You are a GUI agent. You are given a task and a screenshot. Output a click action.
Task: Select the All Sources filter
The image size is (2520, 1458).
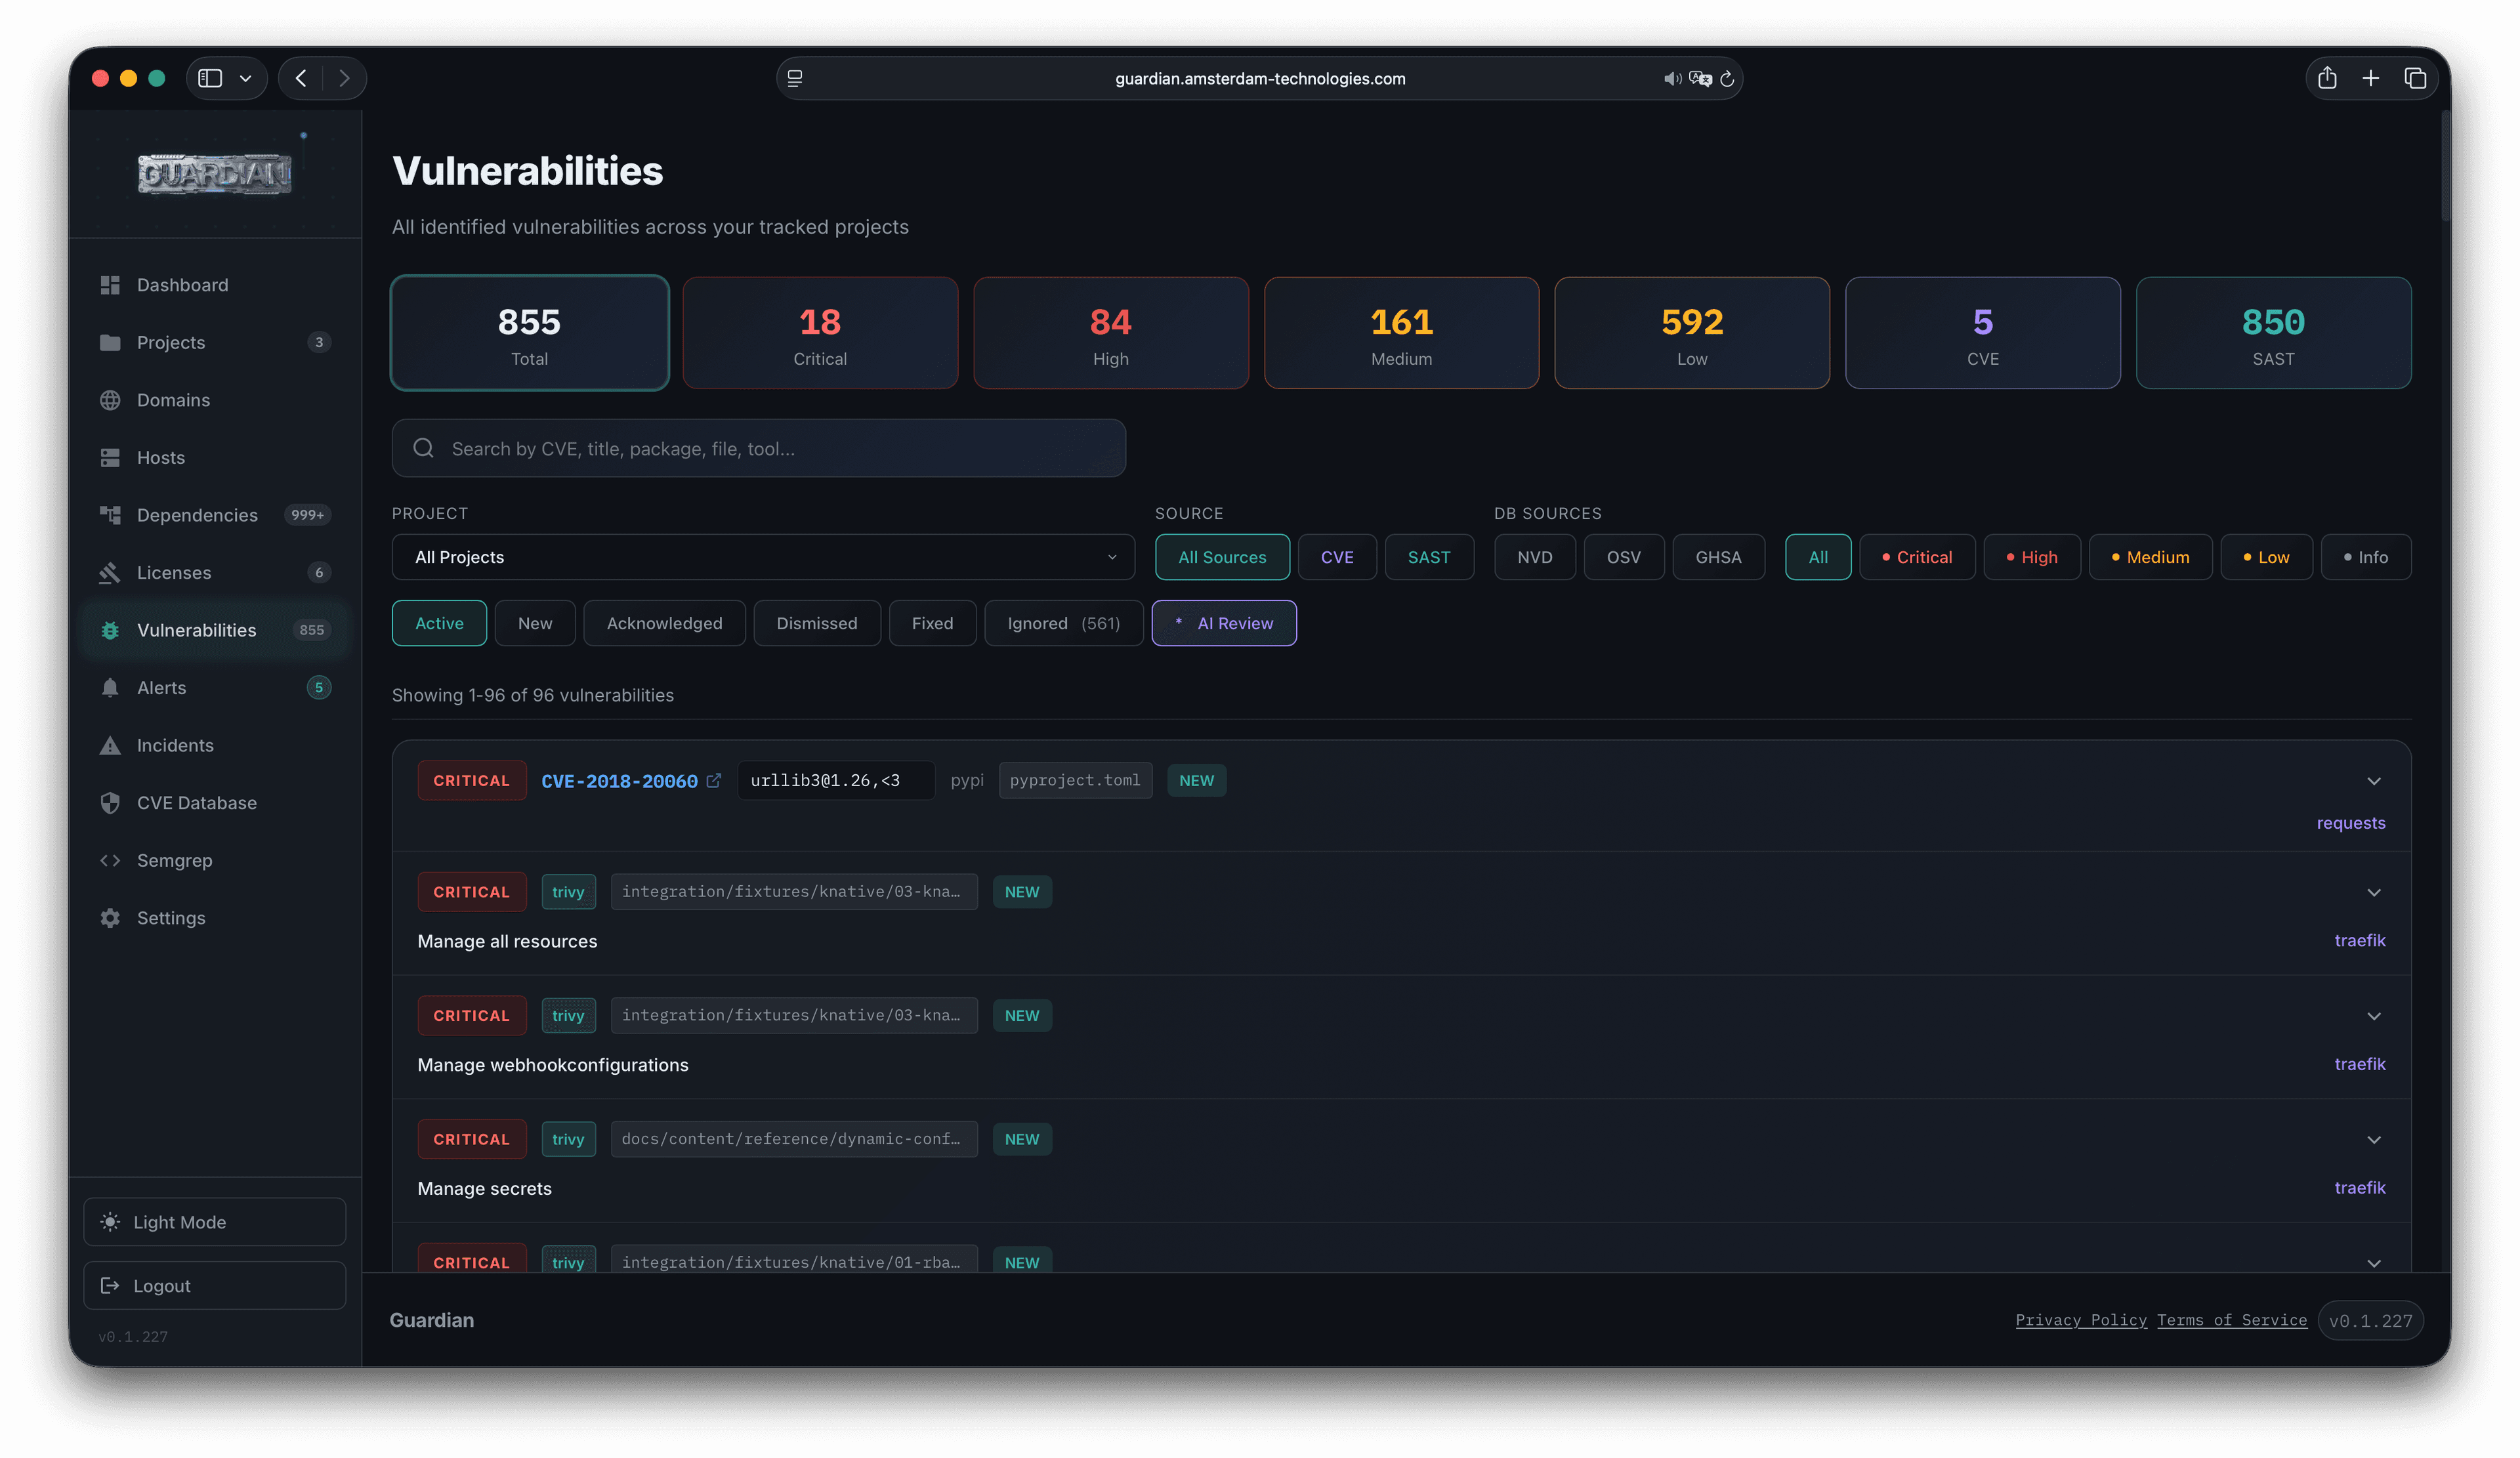point(1222,557)
